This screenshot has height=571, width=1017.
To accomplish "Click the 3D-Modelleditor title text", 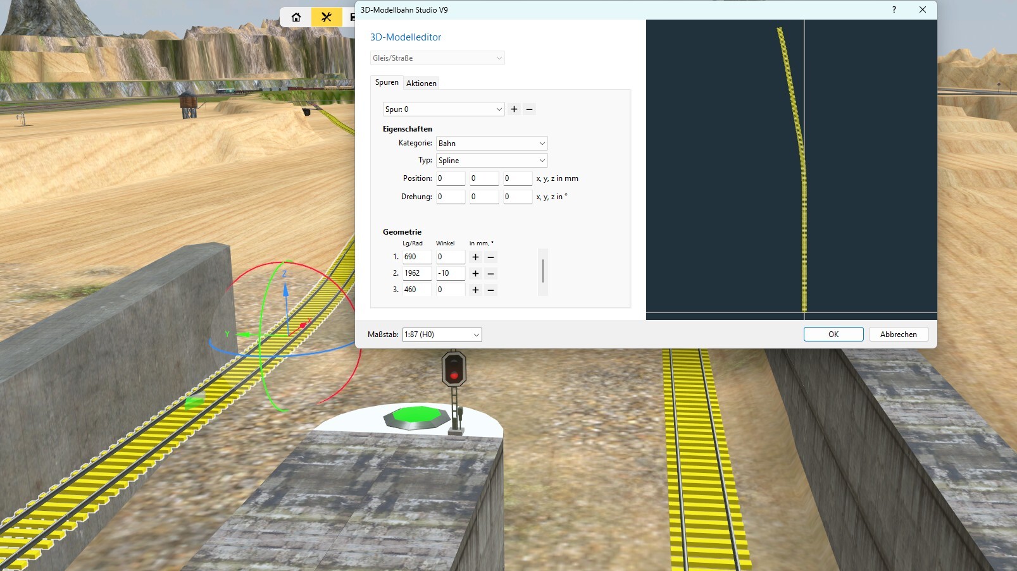I will click(406, 37).
